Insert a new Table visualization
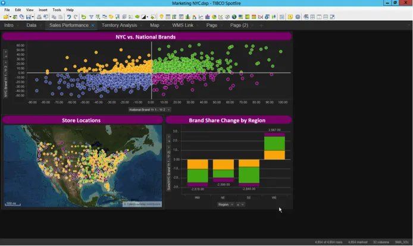The width and height of the screenshot is (413, 246). pos(168,17)
